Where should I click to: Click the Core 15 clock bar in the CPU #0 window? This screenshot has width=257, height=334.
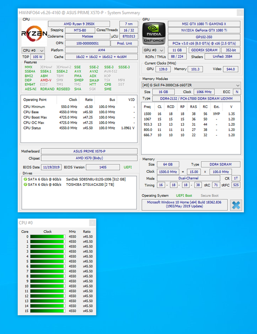(47, 311)
